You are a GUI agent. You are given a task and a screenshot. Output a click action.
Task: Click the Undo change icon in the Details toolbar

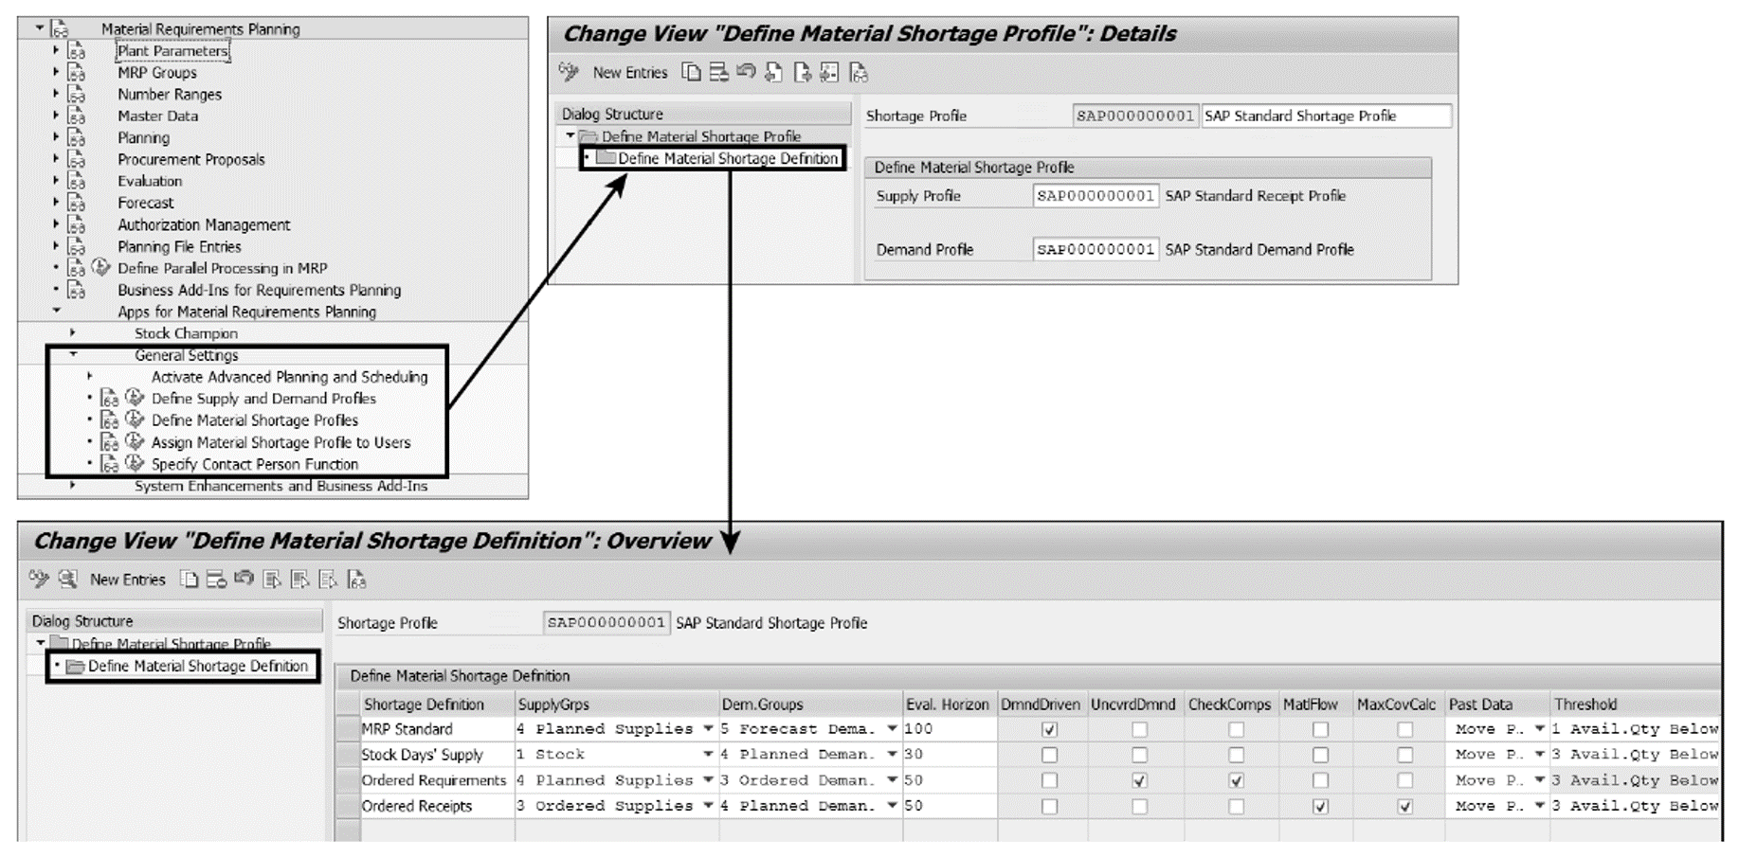(x=748, y=72)
